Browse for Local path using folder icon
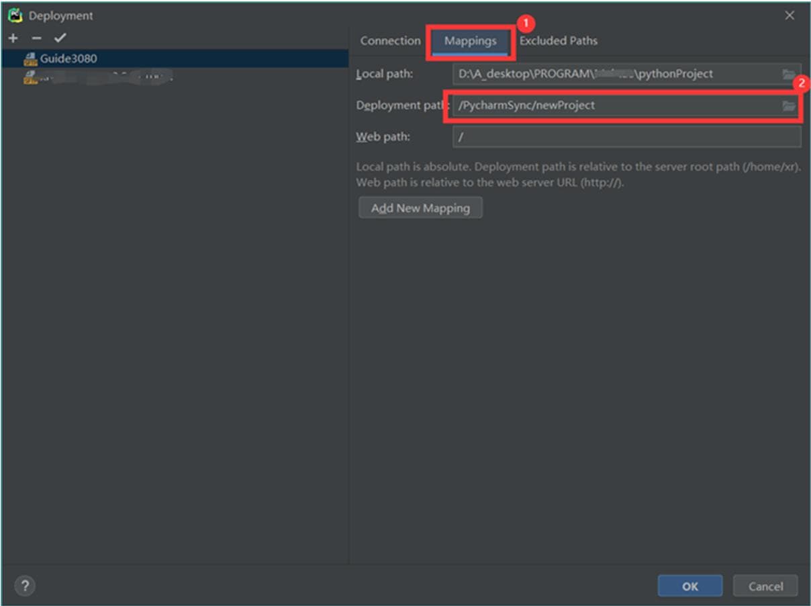Viewport: 811px width, 606px height. (x=788, y=74)
